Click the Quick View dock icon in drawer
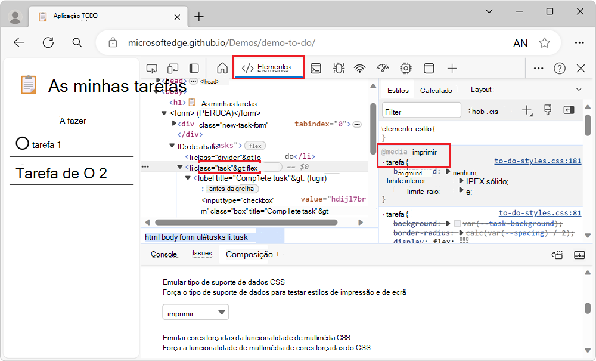Image resolution: width=596 pixels, height=361 pixels. click(x=557, y=255)
